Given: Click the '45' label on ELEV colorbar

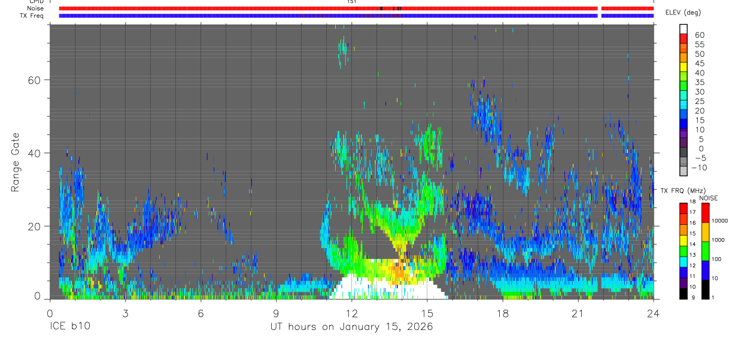Looking at the screenshot, I should point(699,63).
